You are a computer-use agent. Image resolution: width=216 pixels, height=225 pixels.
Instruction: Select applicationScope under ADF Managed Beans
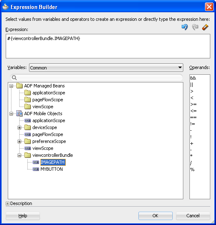point(49,93)
